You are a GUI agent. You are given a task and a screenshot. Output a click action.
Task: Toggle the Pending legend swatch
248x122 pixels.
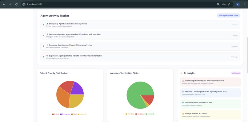point(126,114)
